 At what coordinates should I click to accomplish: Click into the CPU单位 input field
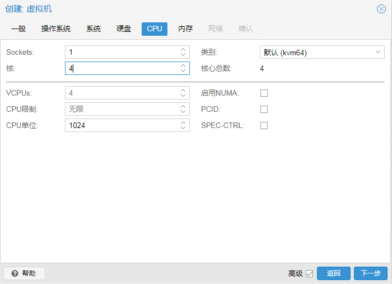122,126
